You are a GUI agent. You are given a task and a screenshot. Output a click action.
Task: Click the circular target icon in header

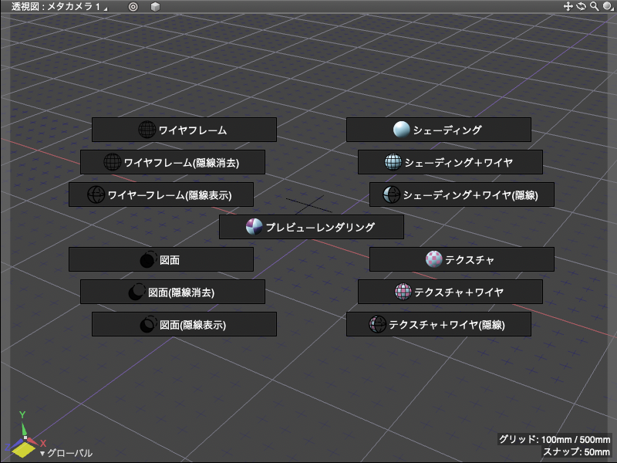point(133,6)
